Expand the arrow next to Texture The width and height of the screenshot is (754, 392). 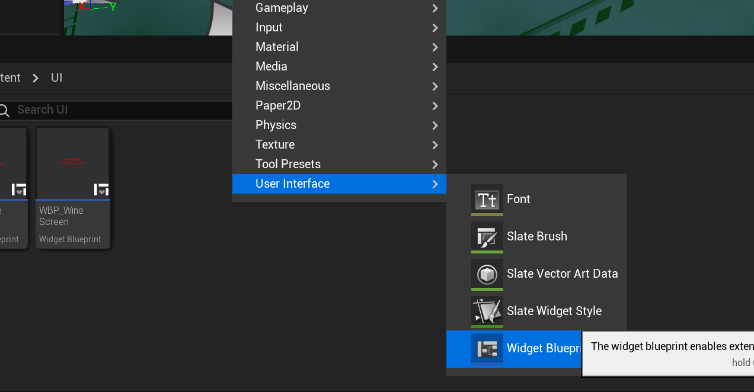pos(435,145)
